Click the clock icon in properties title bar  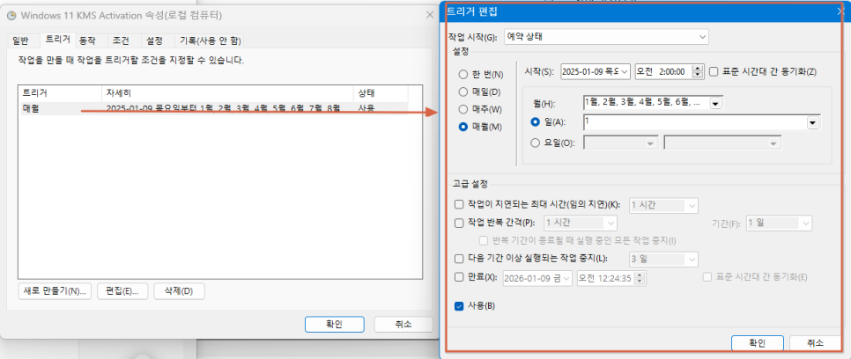(x=11, y=15)
